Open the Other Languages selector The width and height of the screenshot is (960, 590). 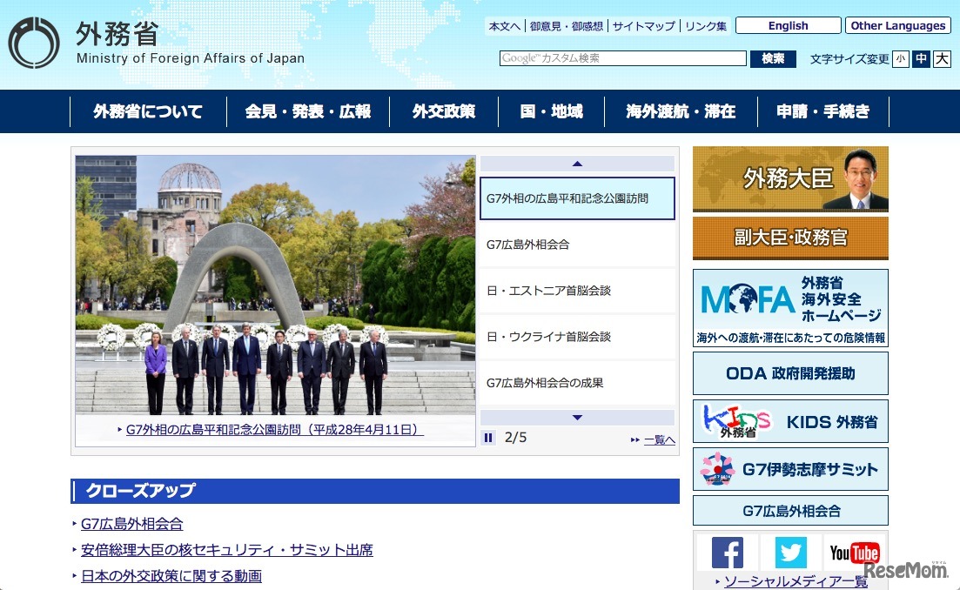pyautogui.click(x=897, y=25)
